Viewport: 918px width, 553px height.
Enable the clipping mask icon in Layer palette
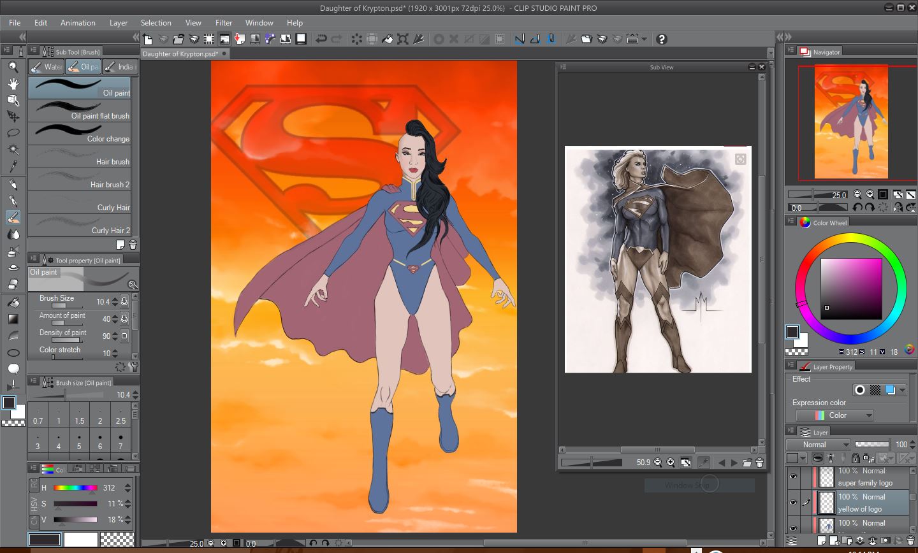tap(817, 458)
